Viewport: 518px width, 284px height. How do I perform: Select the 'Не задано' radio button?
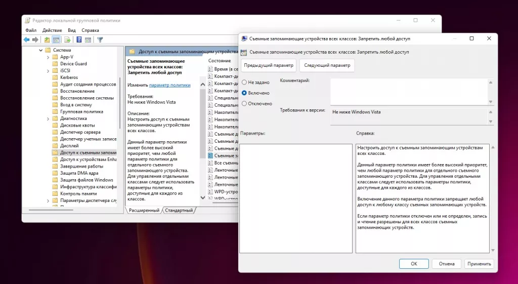(x=245, y=82)
